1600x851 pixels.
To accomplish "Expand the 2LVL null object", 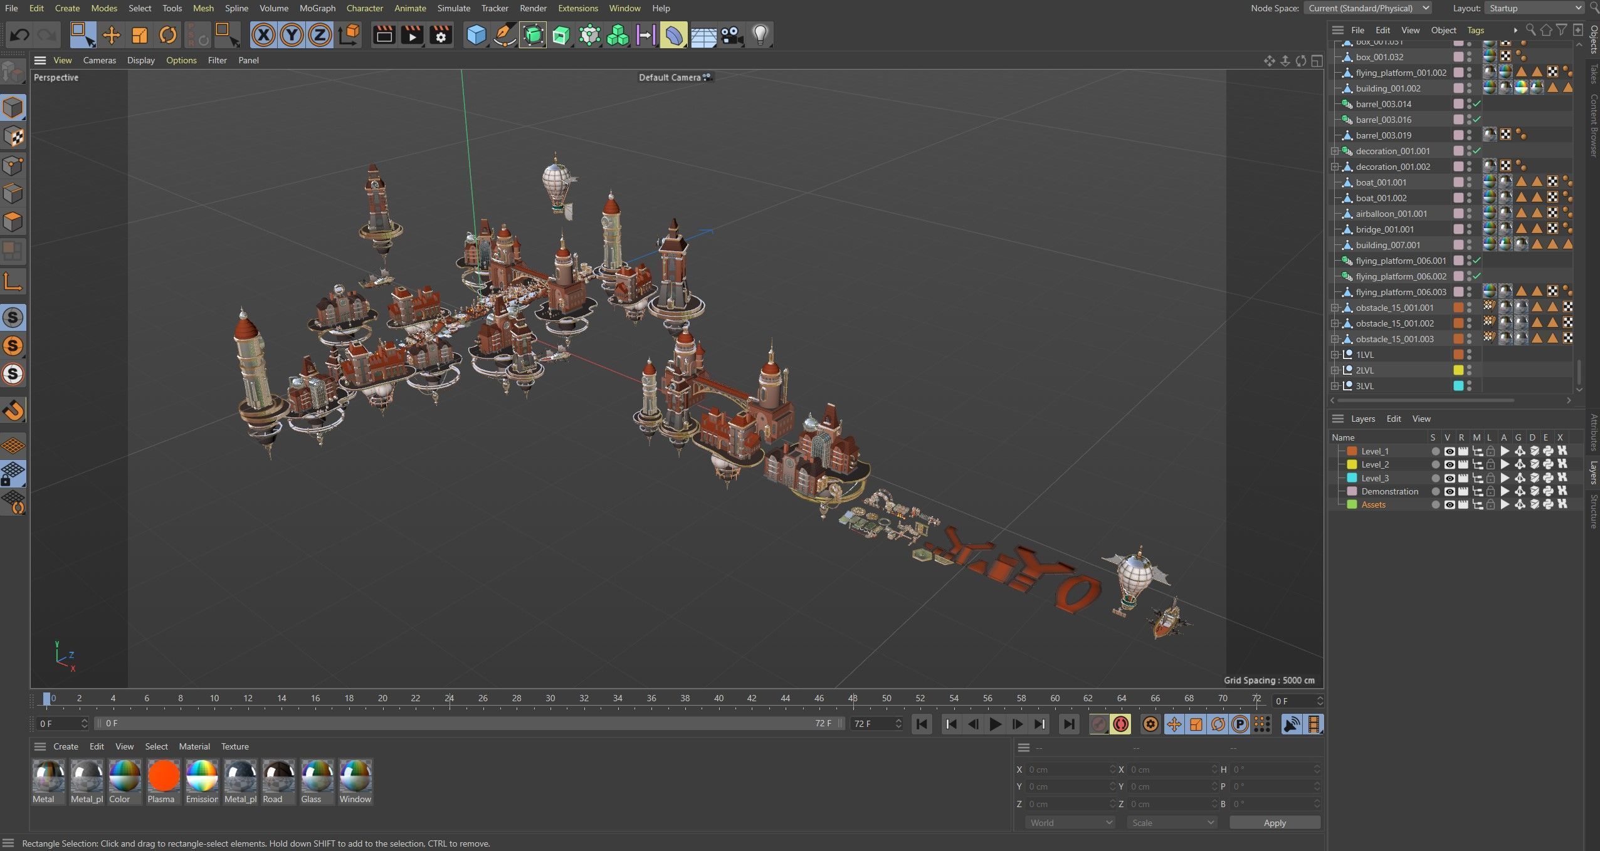I will click(x=1335, y=370).
